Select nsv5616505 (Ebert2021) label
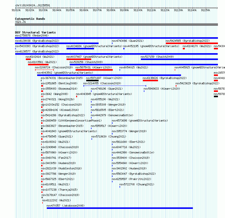The width and height of the screenshot is (225, 218). 107,110
